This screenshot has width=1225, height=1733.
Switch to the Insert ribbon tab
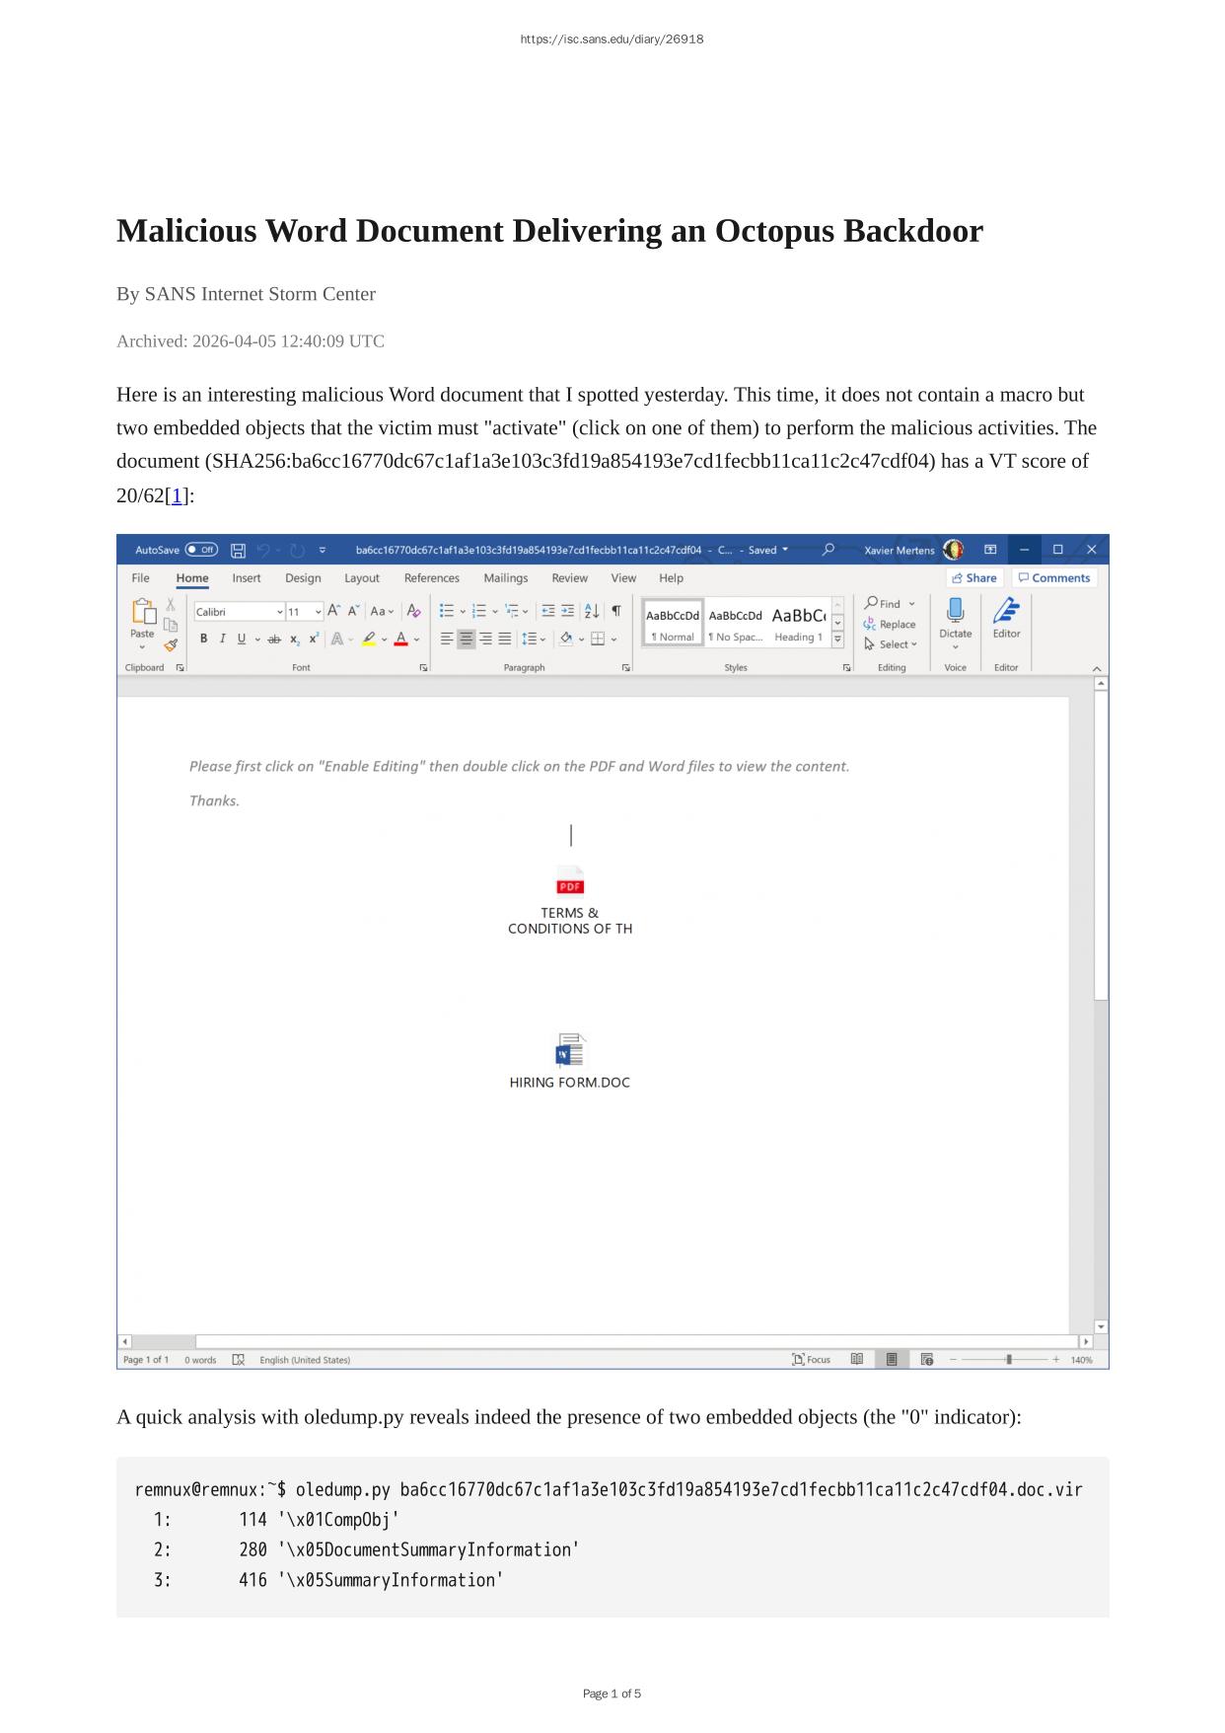247,578
